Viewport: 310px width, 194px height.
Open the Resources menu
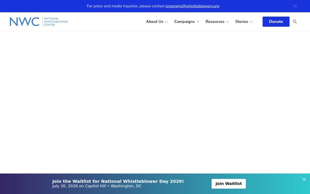pos(215,22)
